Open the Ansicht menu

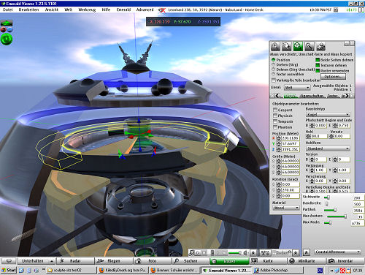pos(52,10)
